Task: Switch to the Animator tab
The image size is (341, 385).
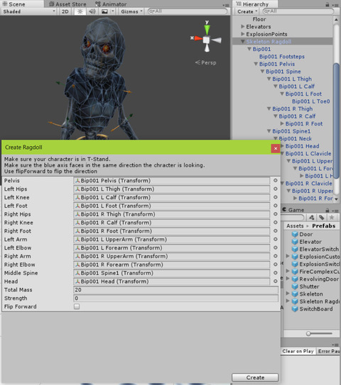Action: click(111, 4)
